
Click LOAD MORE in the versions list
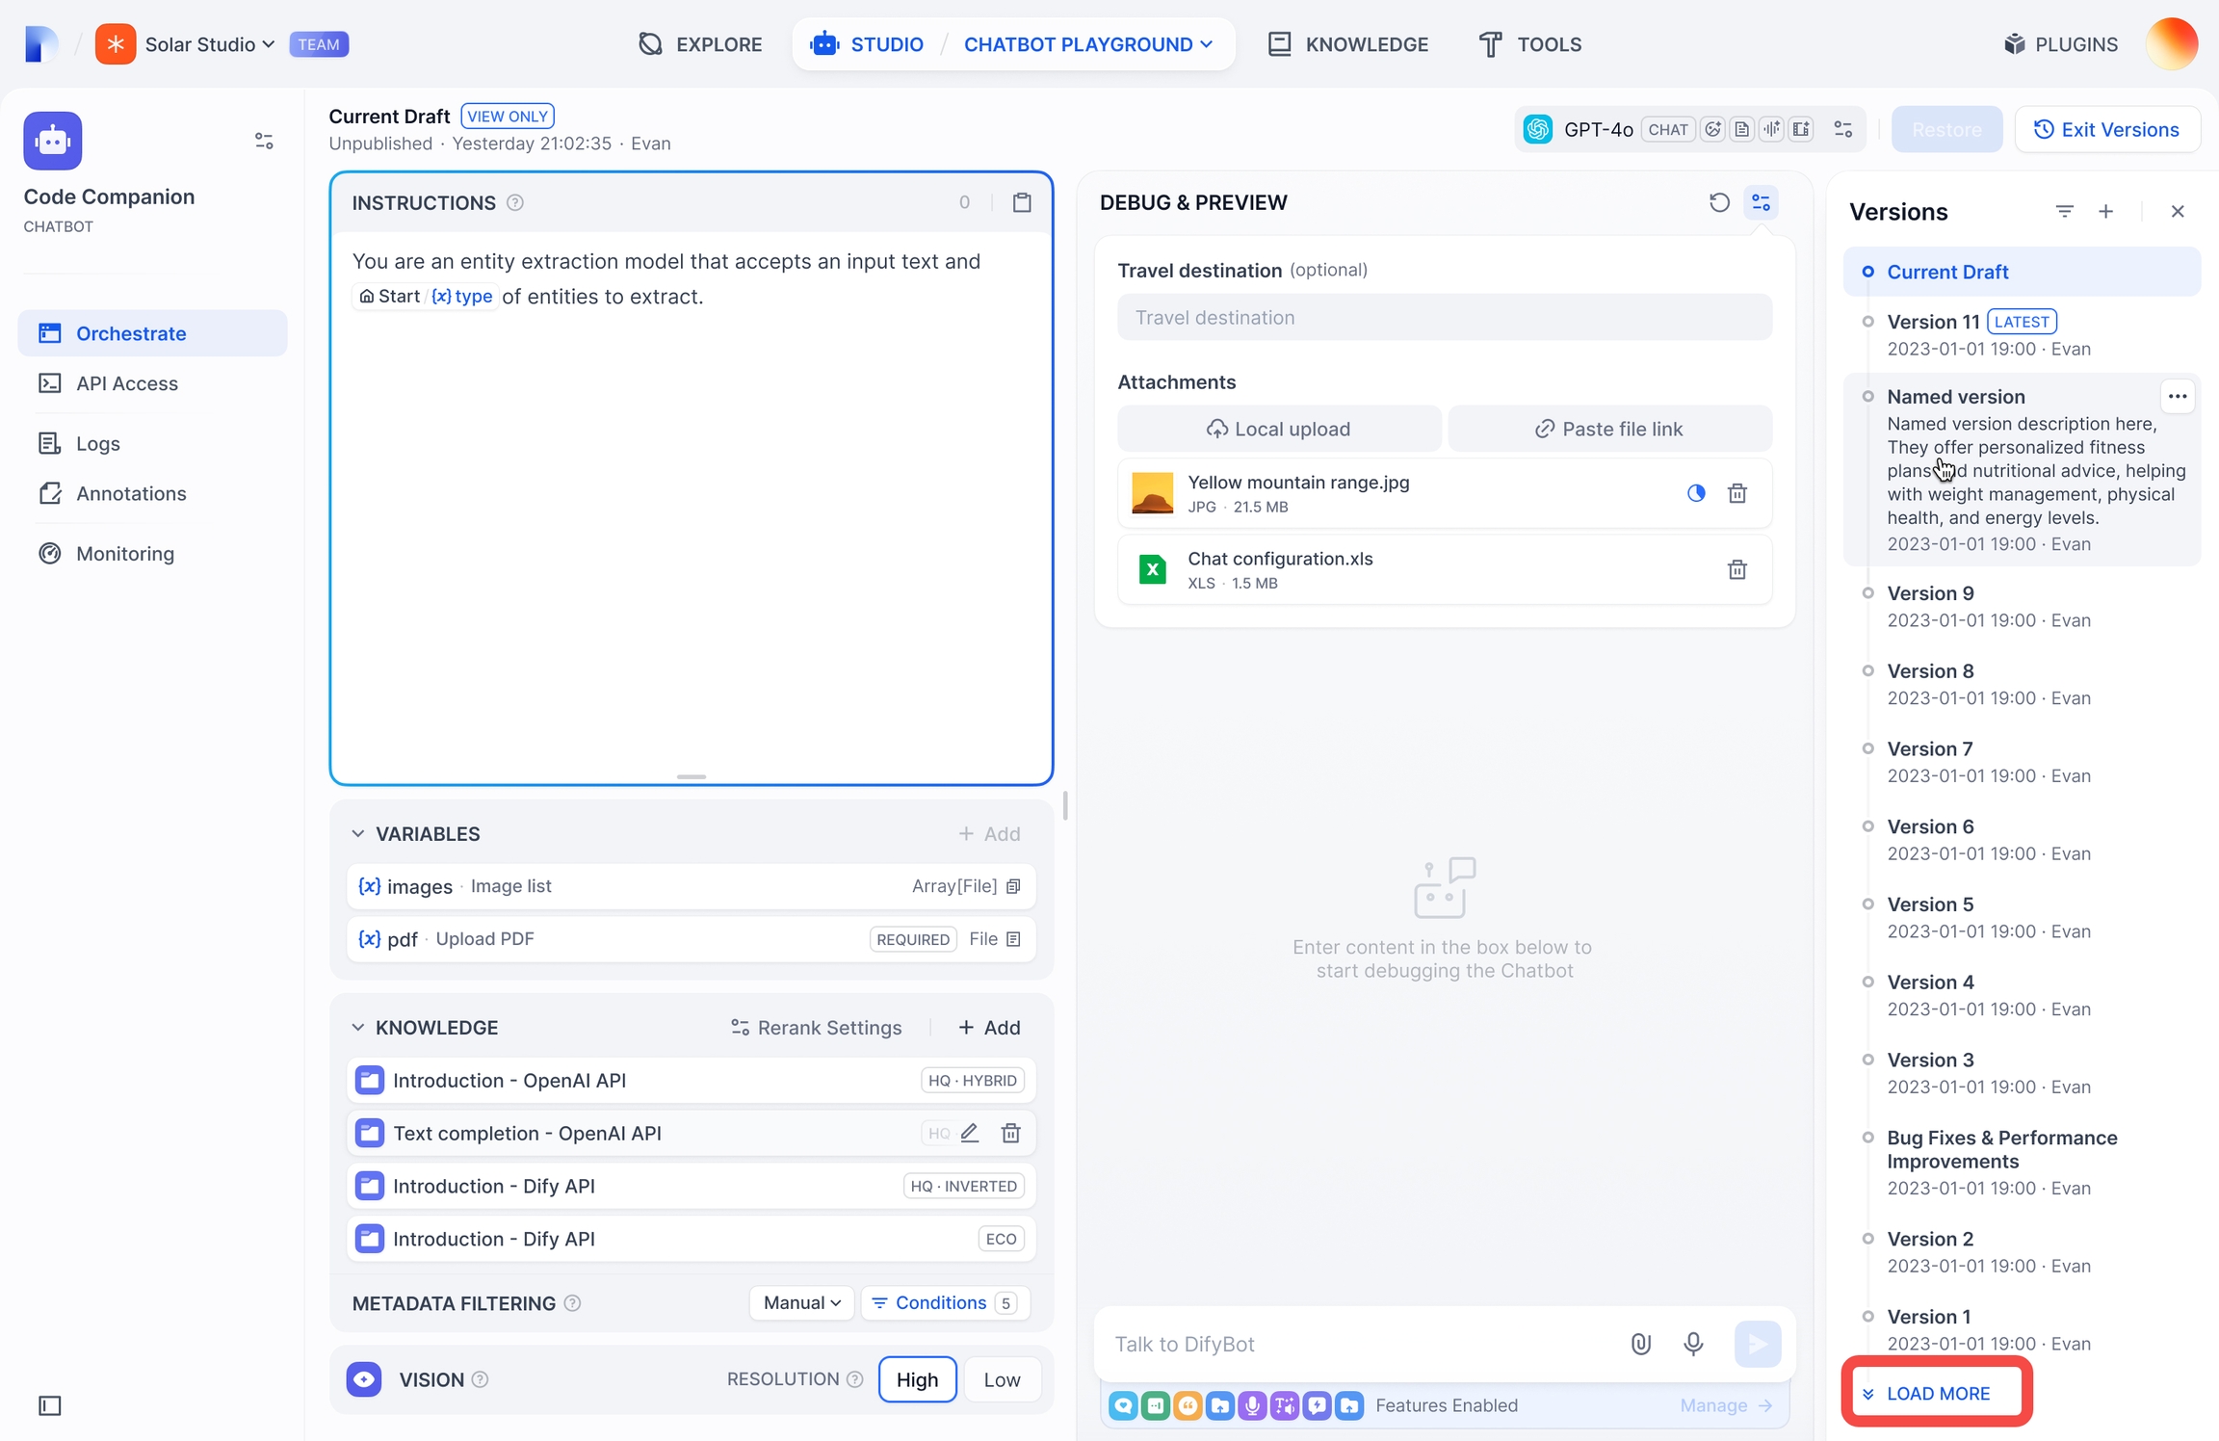click(1937, 1393)
